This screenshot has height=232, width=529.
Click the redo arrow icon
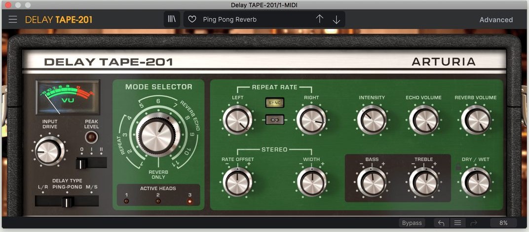pos(474,223)
